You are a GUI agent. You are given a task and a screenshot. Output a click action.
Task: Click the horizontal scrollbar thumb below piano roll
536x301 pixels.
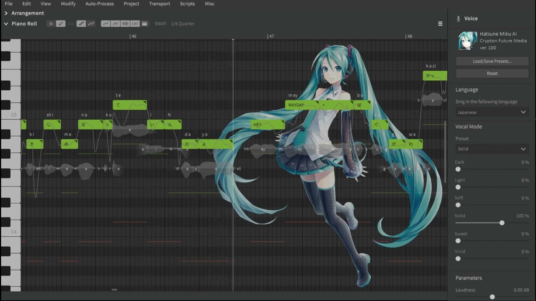tap(114, 289)
